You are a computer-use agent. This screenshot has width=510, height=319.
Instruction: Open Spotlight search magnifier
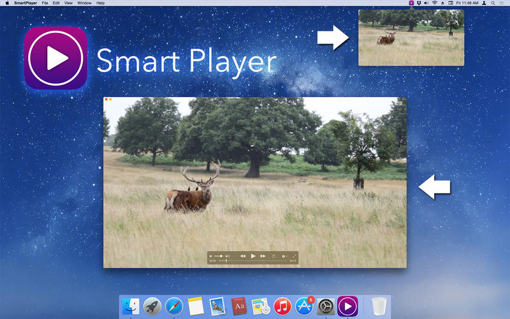point(493,3)
